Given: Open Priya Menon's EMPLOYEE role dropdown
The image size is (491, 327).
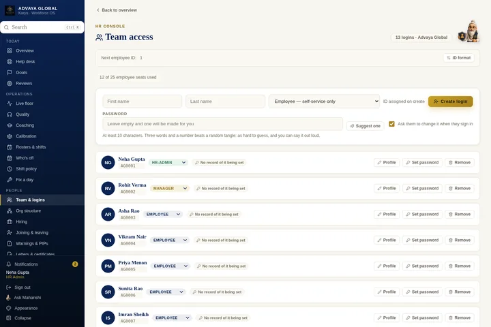Looking at the screenshot, I should pos(170,266).
